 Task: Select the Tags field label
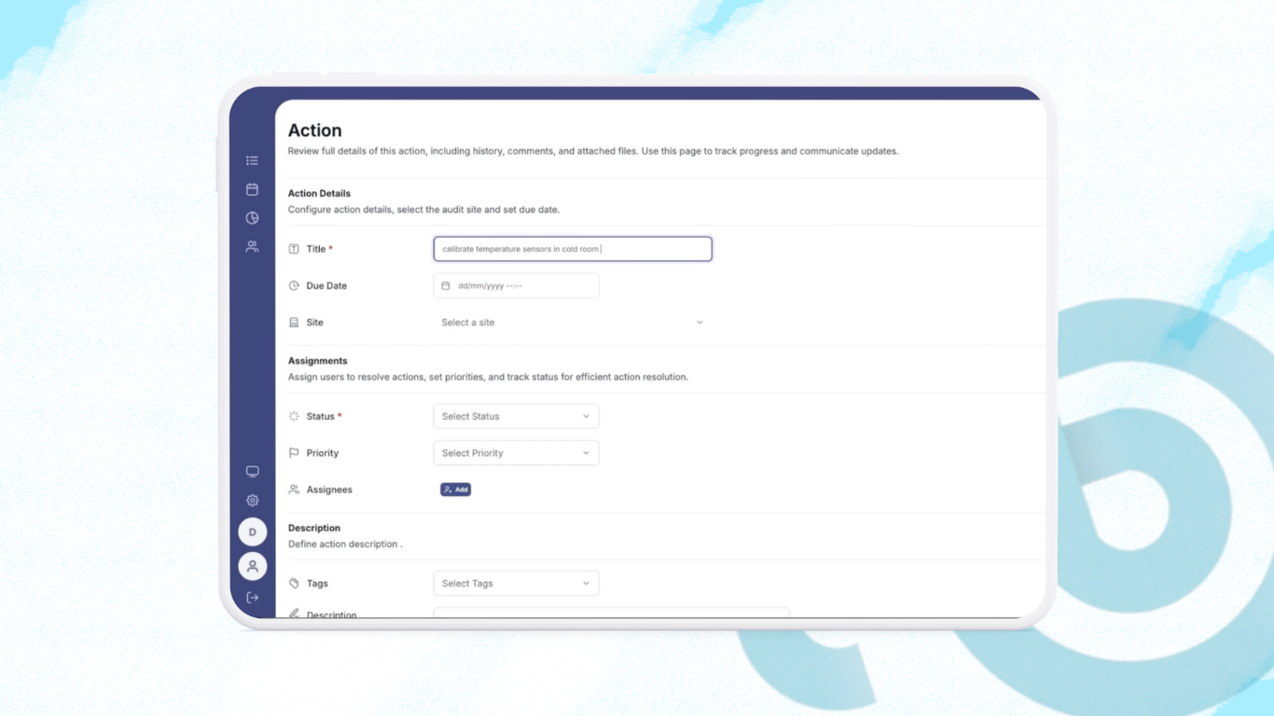click(x=317, y=584)
